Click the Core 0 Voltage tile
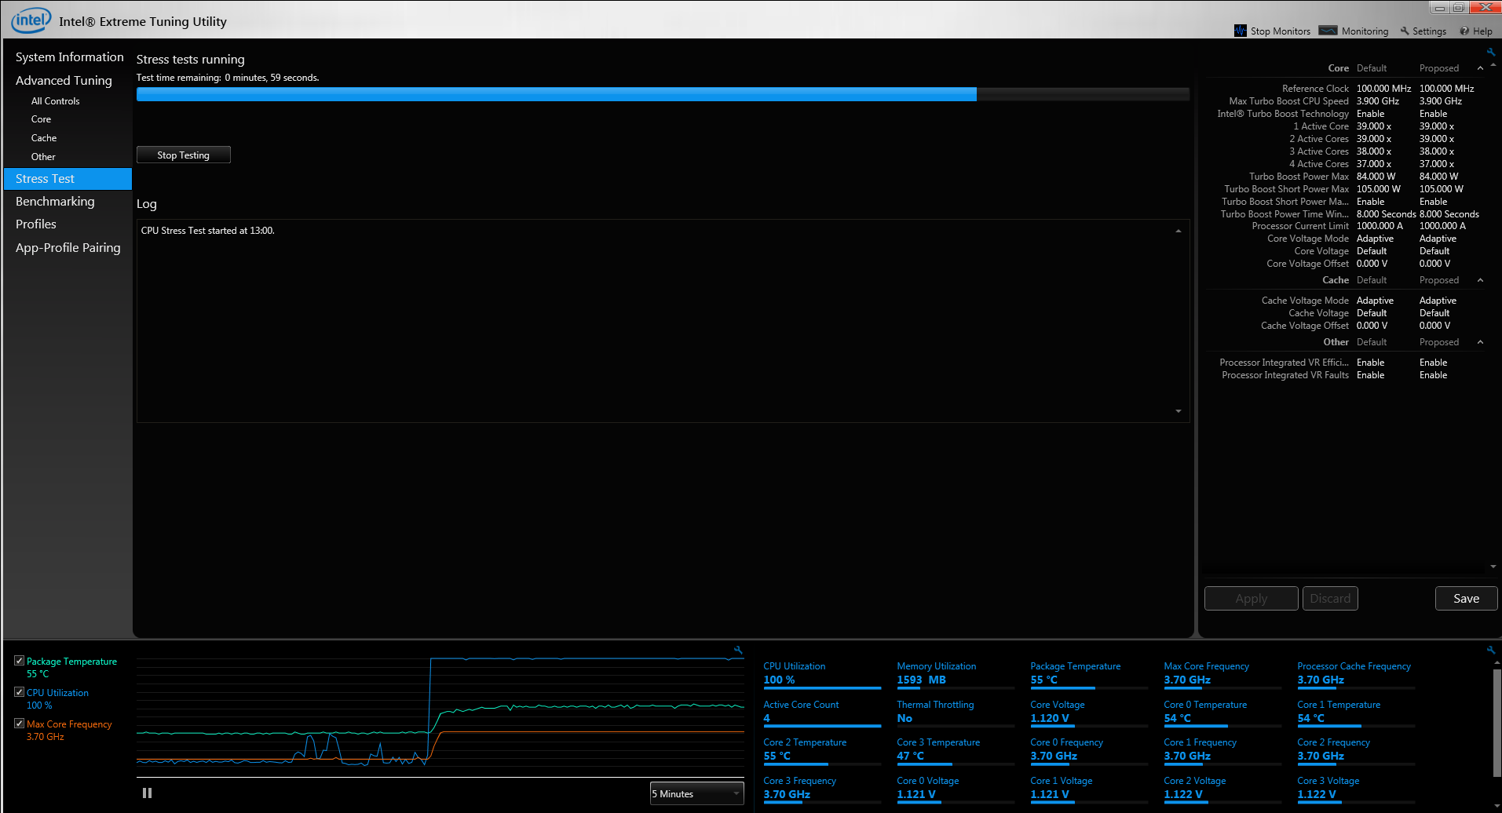The height and width of the screenshot is (813, 1502). (956, 789)
